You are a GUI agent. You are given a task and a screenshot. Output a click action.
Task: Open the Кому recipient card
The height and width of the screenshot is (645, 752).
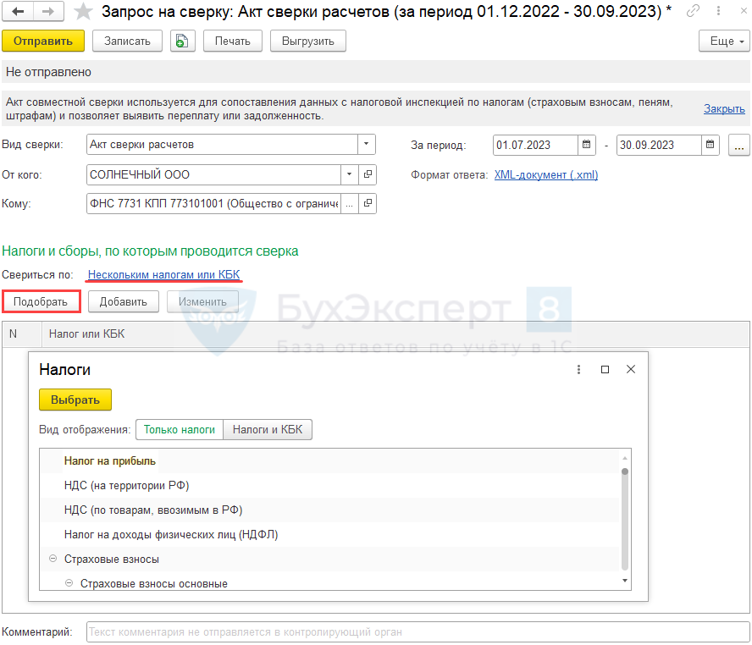point(368,204)
